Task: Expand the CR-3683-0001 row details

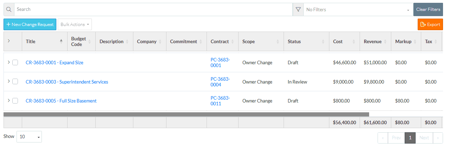Action: tap(9, 62)
